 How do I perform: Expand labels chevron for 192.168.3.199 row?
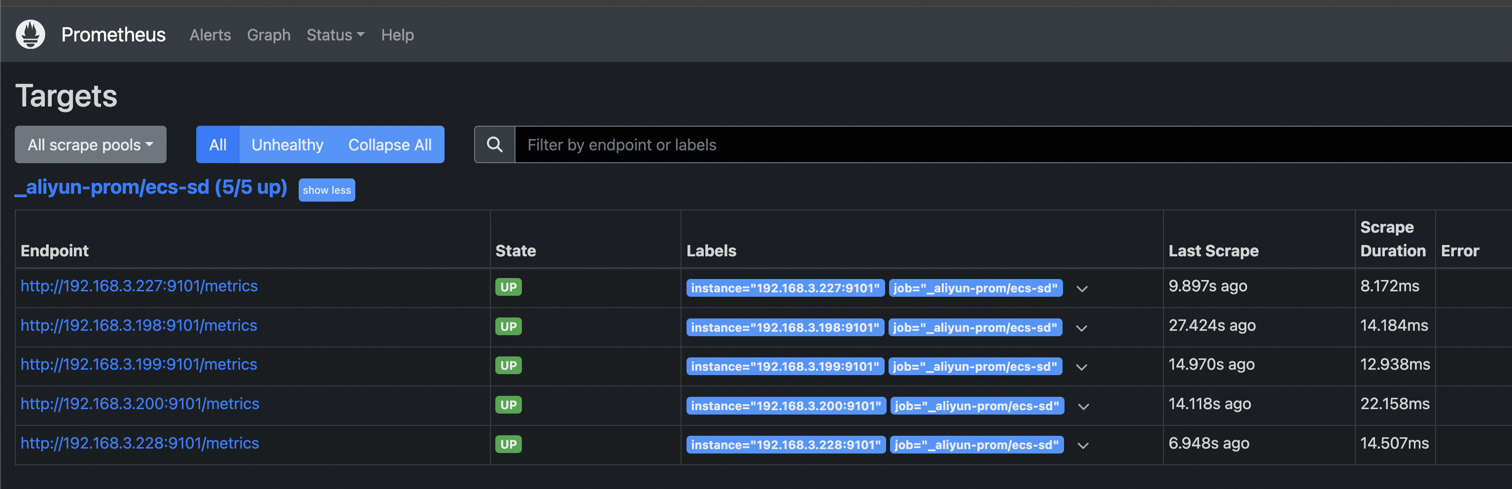(x=1081, y=367)
